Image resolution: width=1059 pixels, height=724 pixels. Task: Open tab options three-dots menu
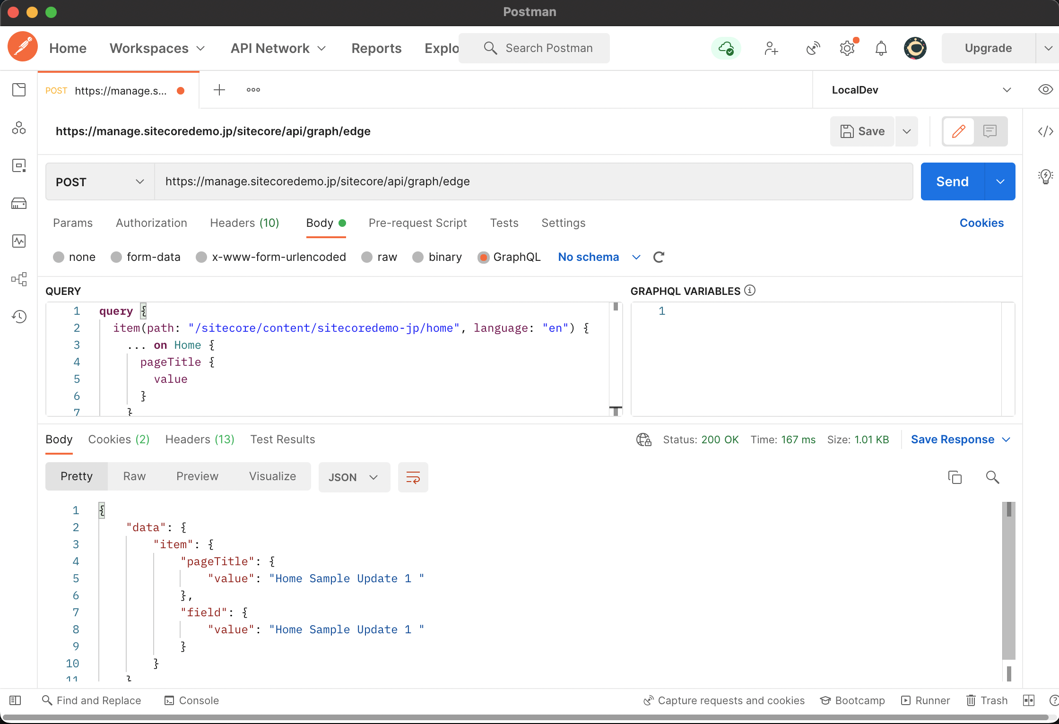253,90
